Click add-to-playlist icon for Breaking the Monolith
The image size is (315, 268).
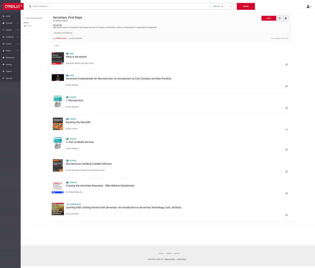pyautogui.click(x=286, y=130)
